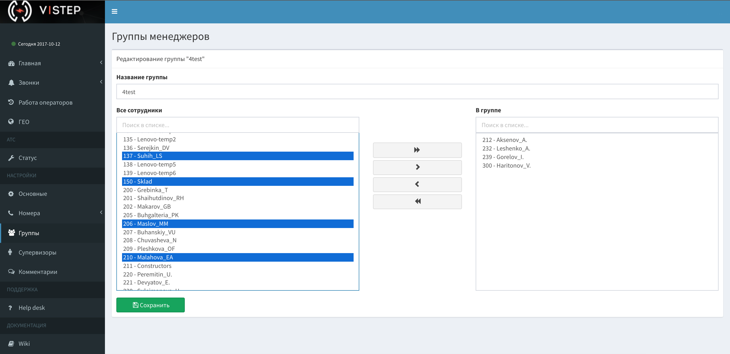Open Статус with the wrench icon
730x354 pixels.
point(28,158)
